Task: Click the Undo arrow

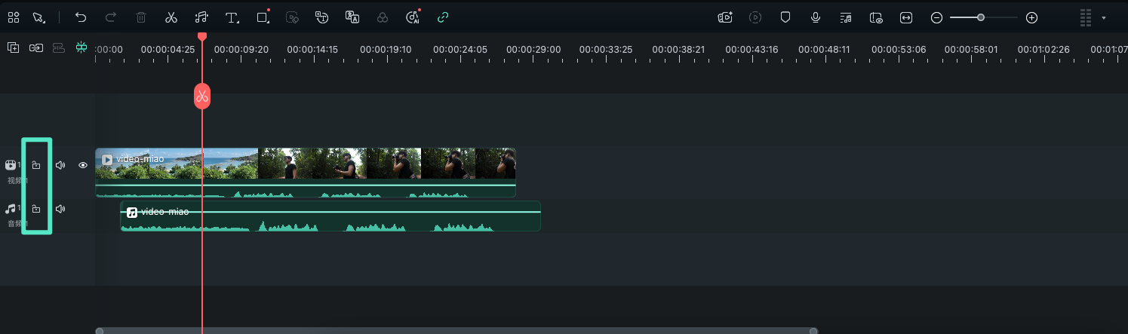Action: (81, 17)
